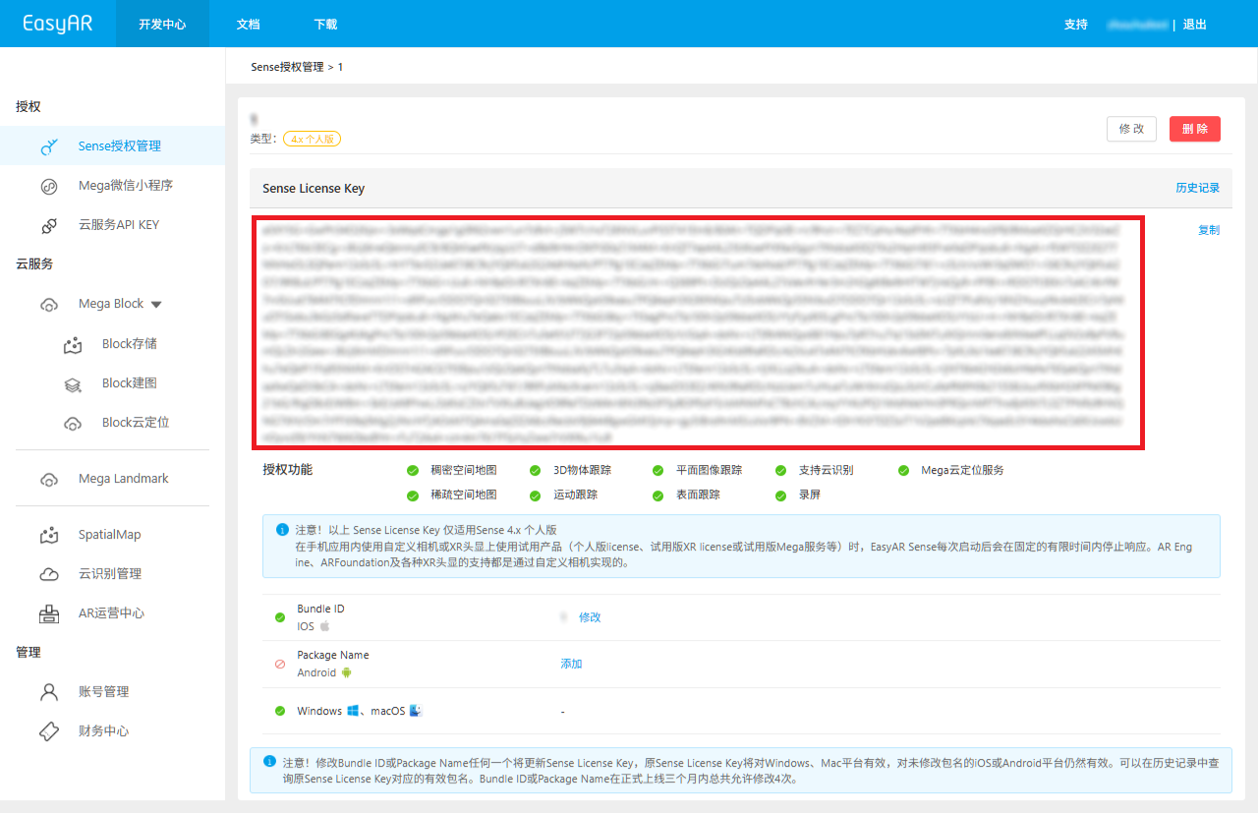The image size is (1258, 813).
Task: Open the 文档 top menu item
Action: 249,24
